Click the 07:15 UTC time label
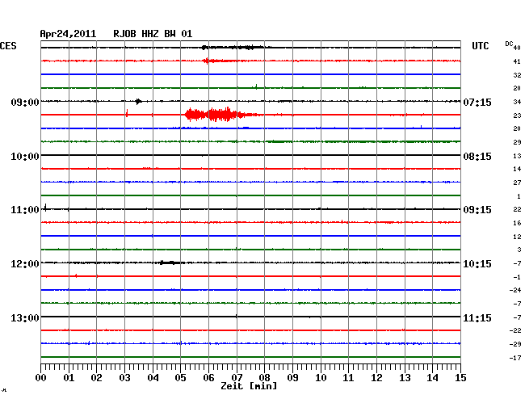 coord(477,102)
